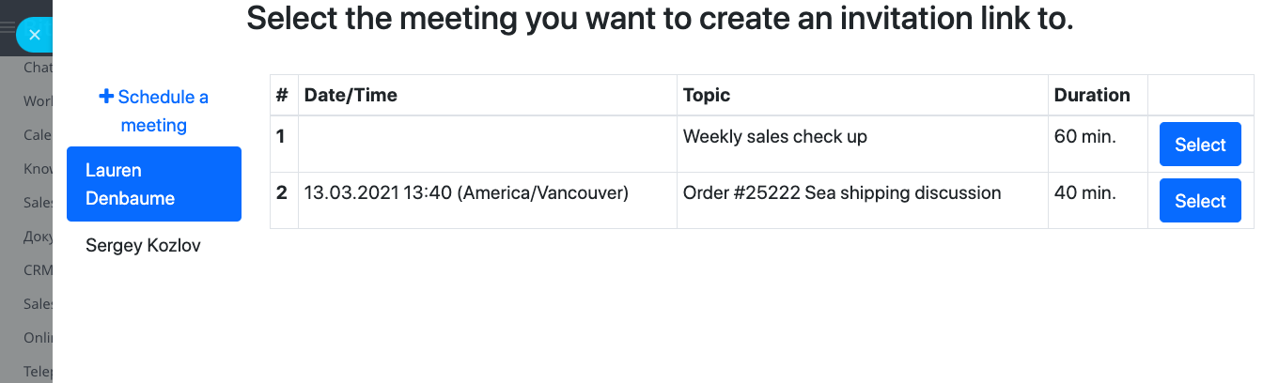Open the hamburger menu at top-left
The width and height of the screenshot is (1263, 383).
coord(8,29)
